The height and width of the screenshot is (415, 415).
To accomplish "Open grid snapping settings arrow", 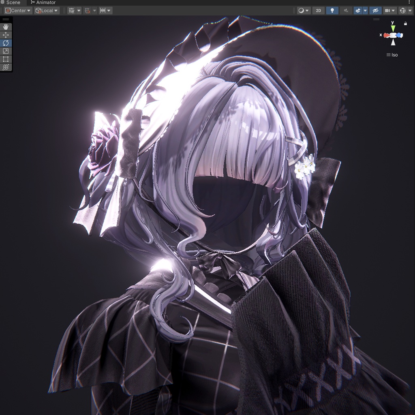I will [94, 11].
